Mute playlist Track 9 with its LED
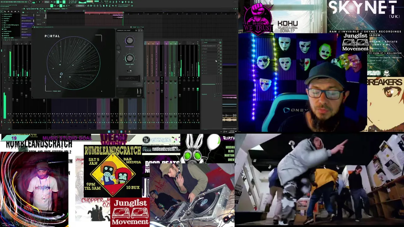The image size is (404, 227). coord(45,18)
